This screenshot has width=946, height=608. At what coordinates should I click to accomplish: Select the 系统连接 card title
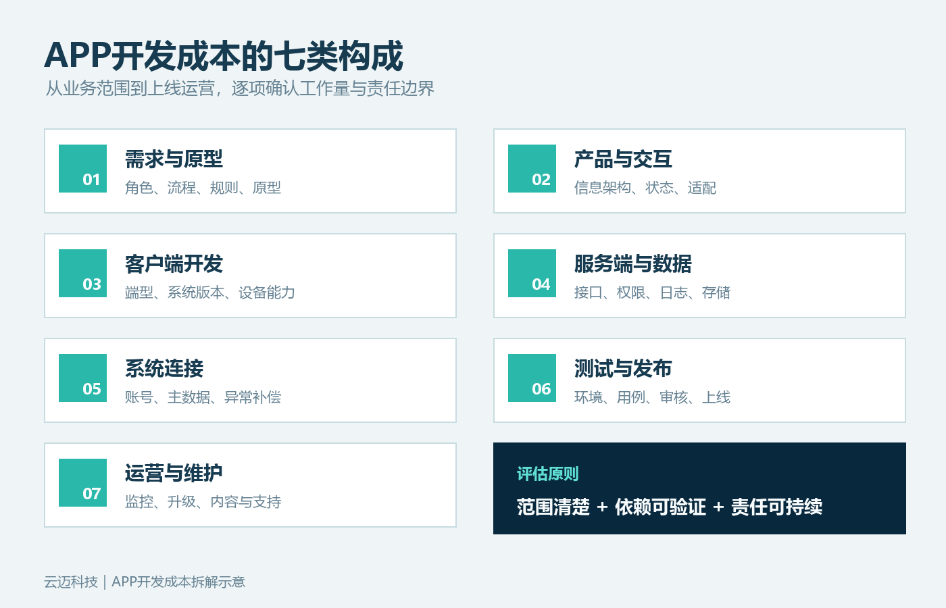tap(164, 369)
